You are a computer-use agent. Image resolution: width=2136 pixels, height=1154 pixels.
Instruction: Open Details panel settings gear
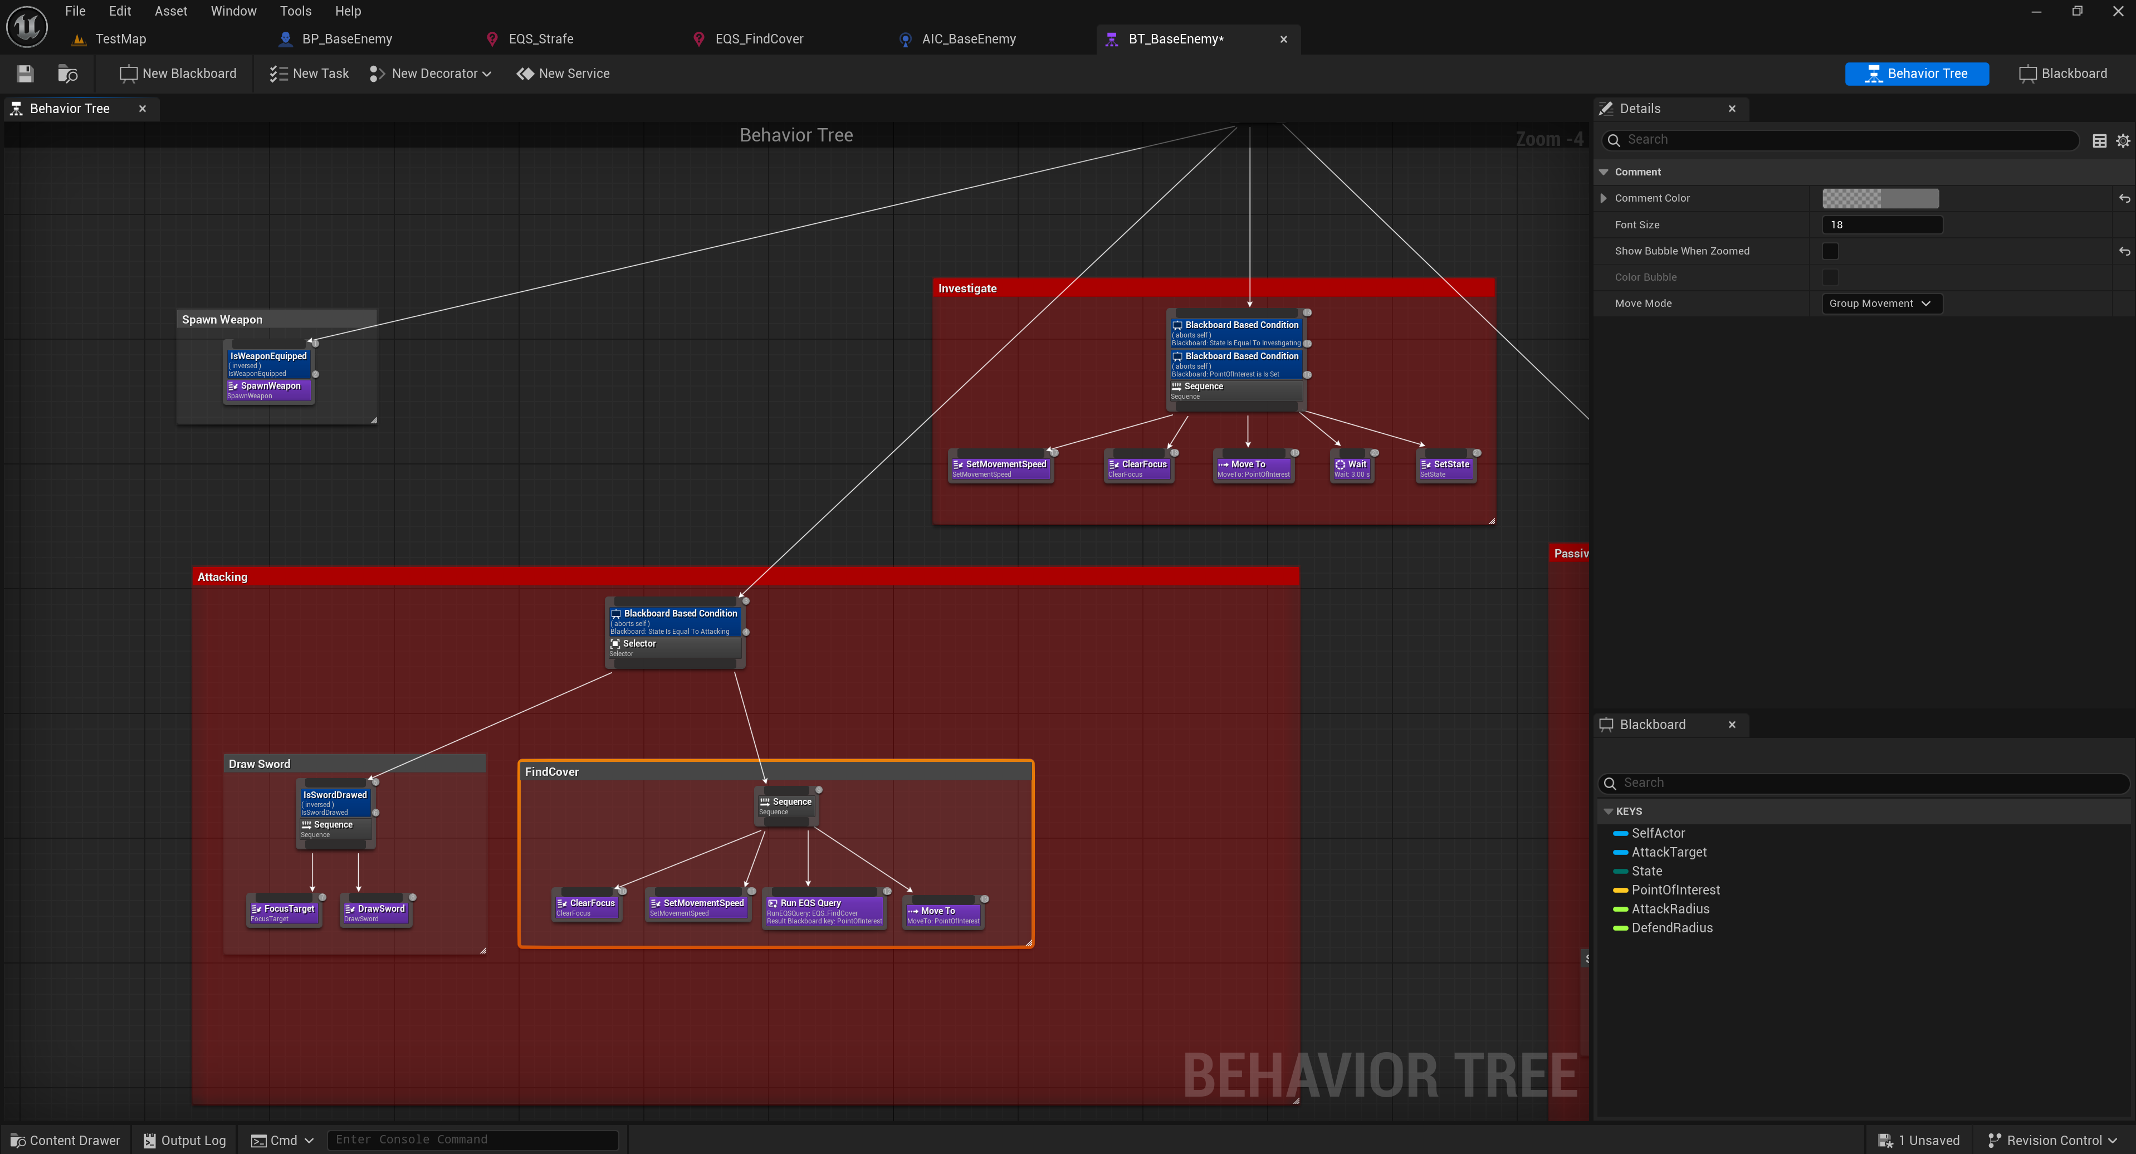click(x=2123, y=141)
